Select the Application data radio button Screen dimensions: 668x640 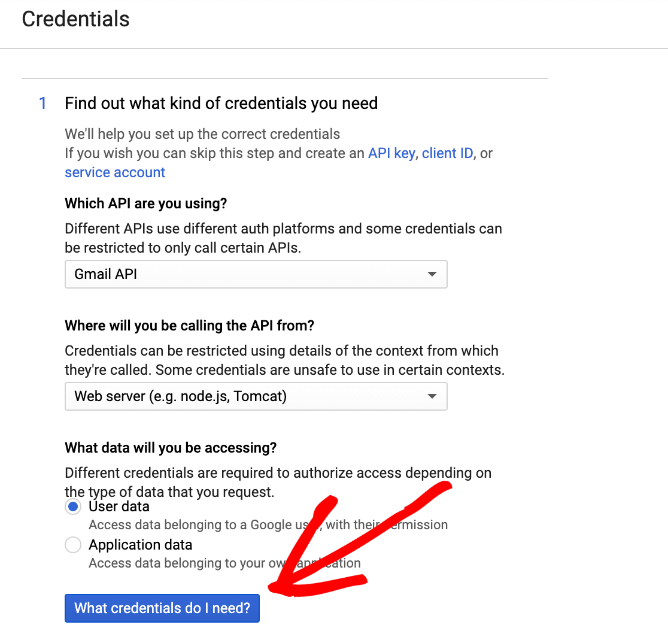(x=73, y=545)
